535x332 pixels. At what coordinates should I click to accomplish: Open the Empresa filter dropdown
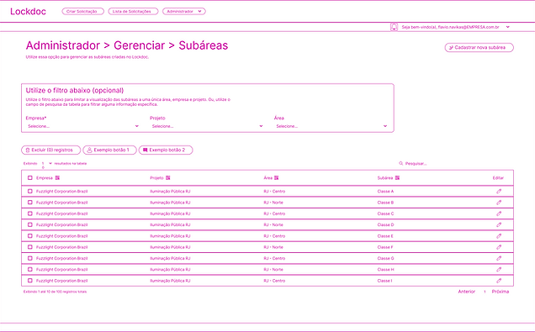coord(83,126)
